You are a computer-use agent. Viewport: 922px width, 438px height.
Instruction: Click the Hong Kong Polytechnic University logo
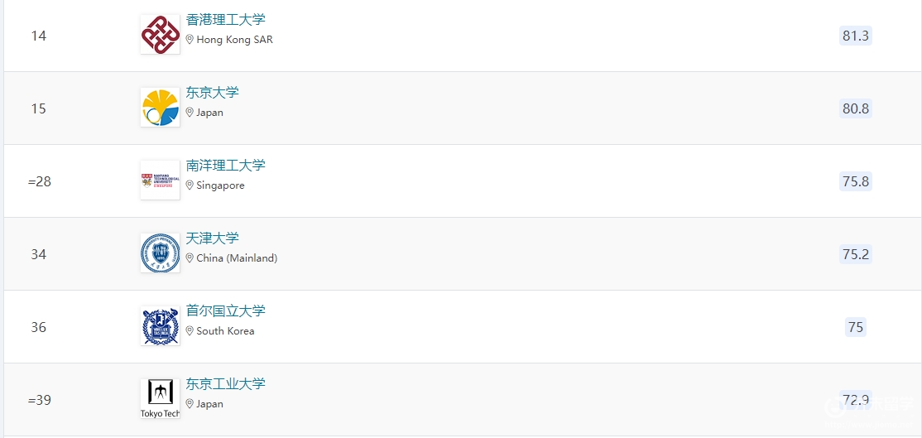coord(160,34)
